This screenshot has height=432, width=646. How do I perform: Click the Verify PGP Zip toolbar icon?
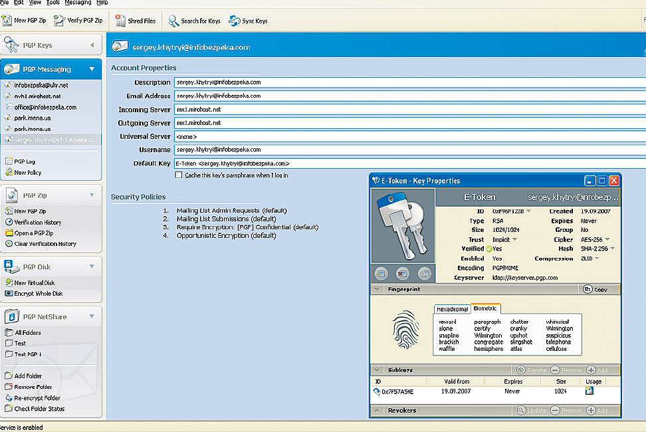point(59,21)
